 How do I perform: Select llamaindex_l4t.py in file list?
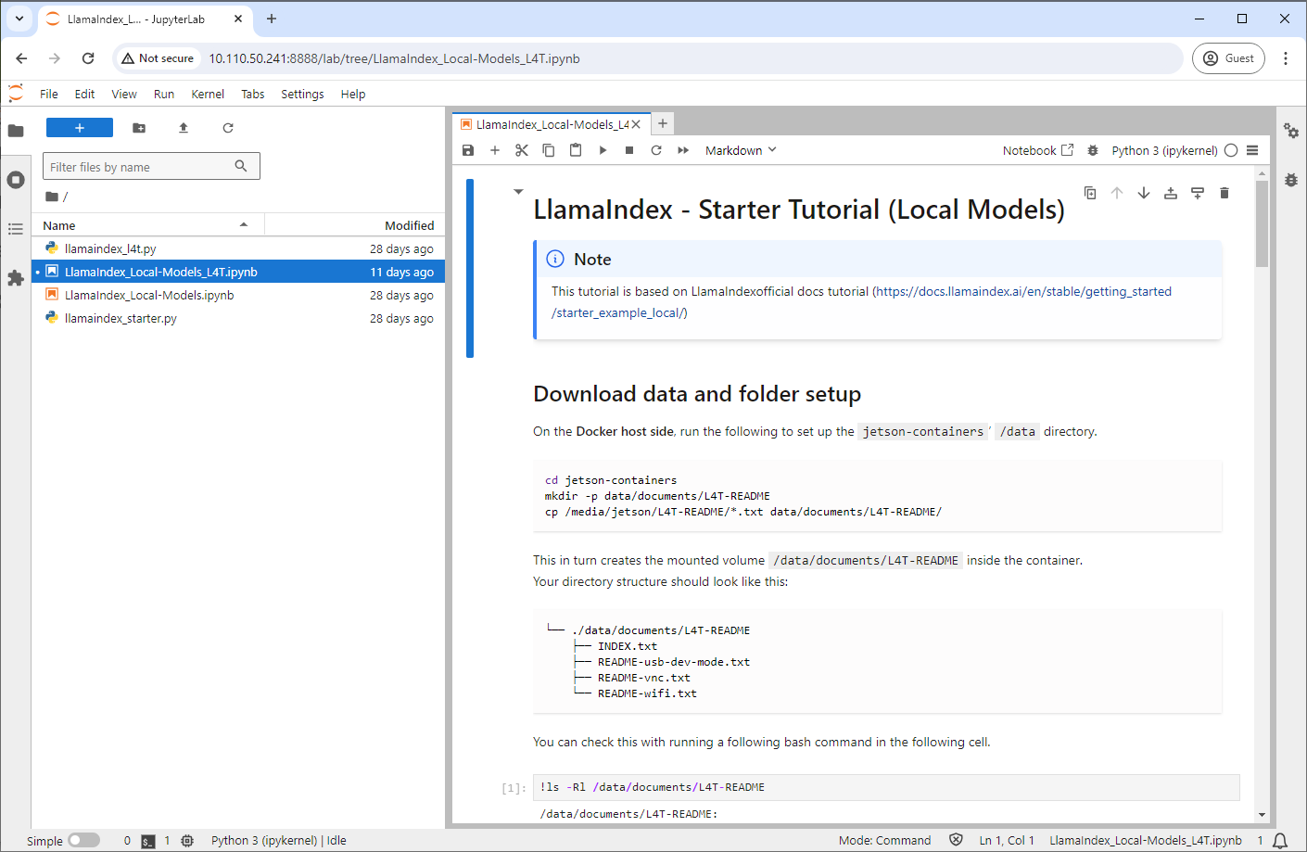coord(238,248)
